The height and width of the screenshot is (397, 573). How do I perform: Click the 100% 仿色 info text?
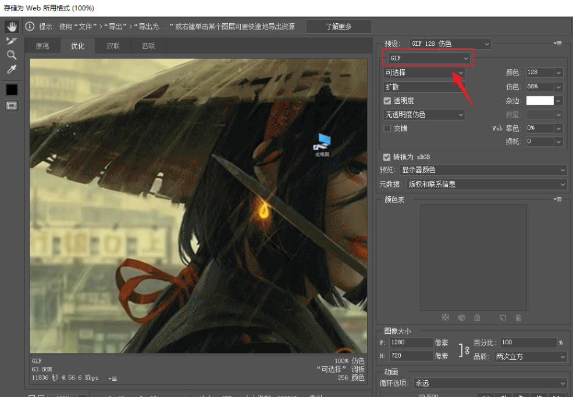(350, 361)
